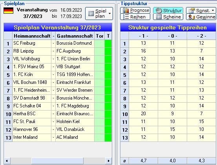Click Spielplan scrollbar left arrow
Image resolution: width=217 pixels, height=165 pixels.
[7, 161]
